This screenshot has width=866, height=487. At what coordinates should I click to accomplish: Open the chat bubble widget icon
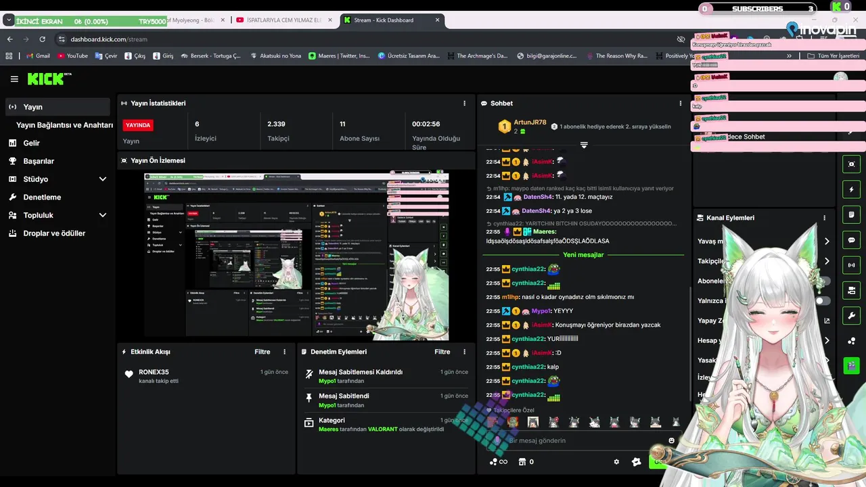click(x=851, y=239)
